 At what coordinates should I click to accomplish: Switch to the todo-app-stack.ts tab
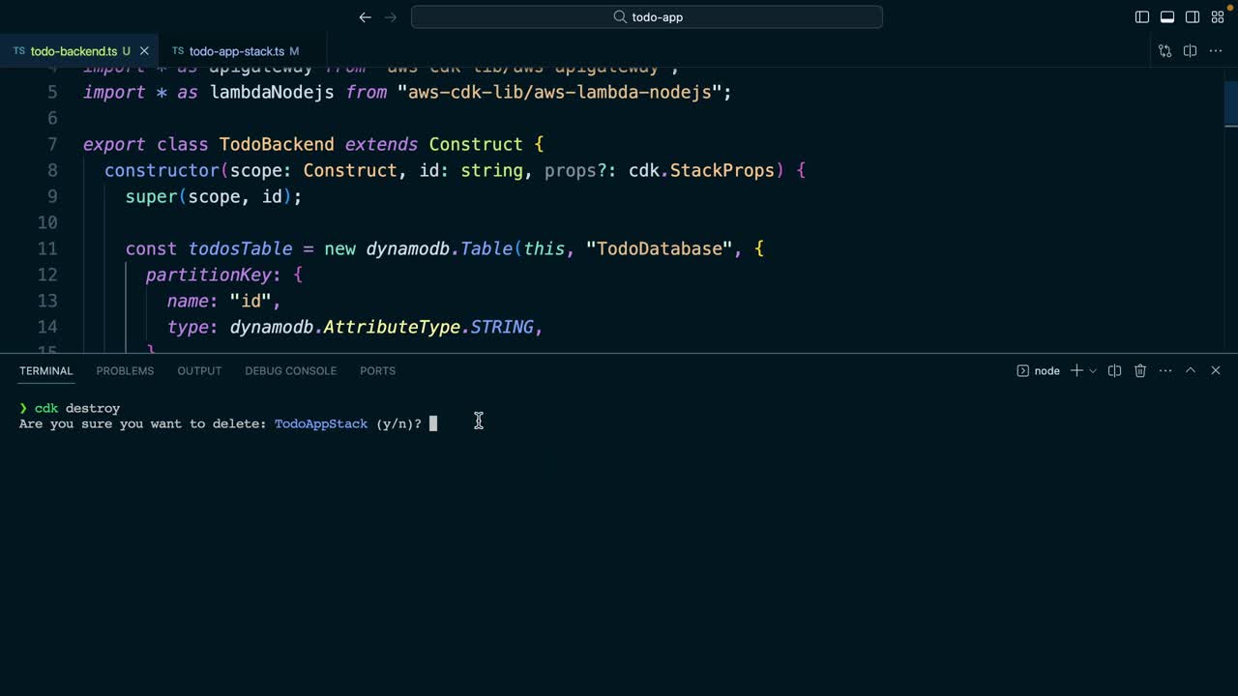pos(236,51)
